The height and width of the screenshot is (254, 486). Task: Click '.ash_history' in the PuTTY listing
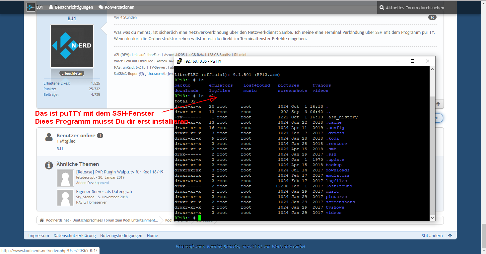click(342, 117)
